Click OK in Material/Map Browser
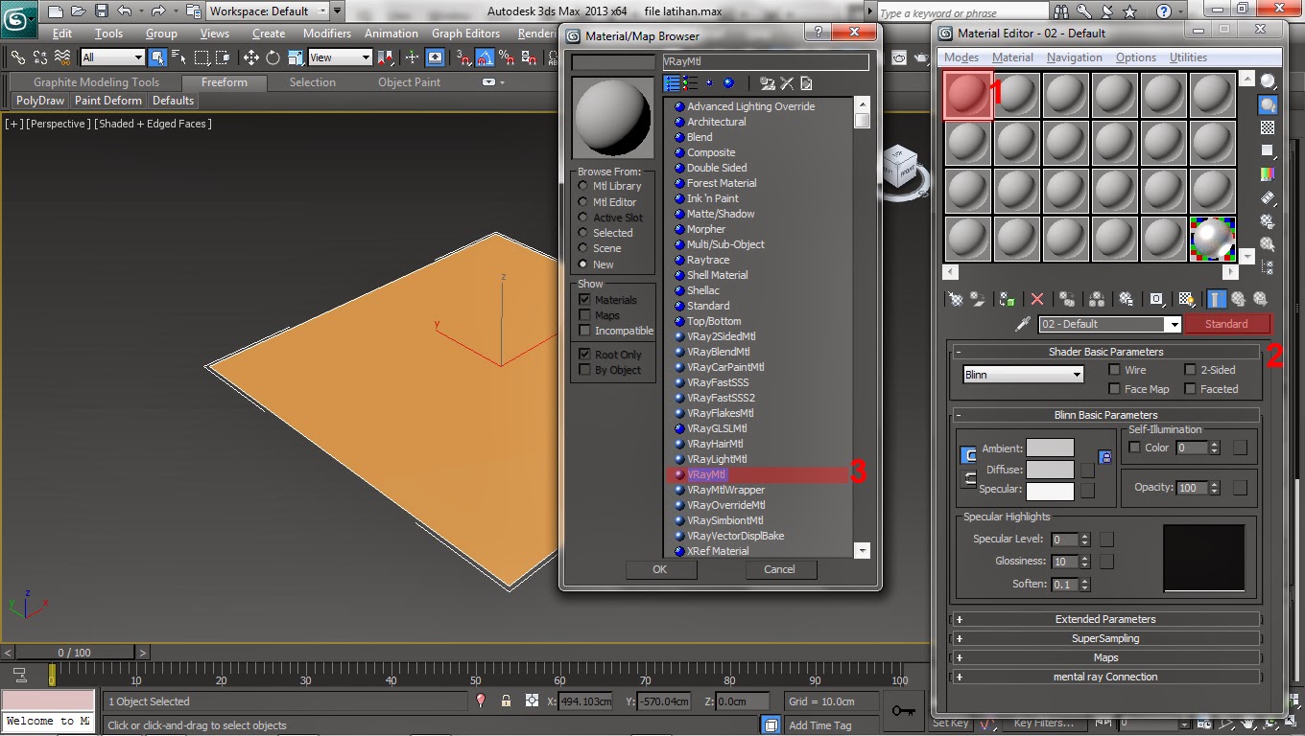The width and height of the screenshot is (1305, 736). click(x=660, y=569)
